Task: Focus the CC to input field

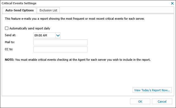Action: (60, 49)
